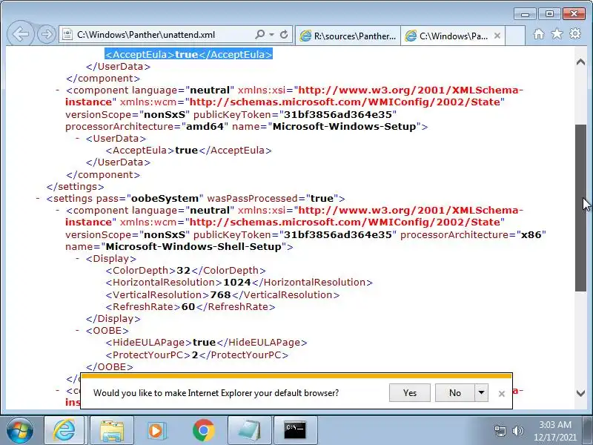
Task: Maximize the Internet Explorer window
Action: [549, 14]
